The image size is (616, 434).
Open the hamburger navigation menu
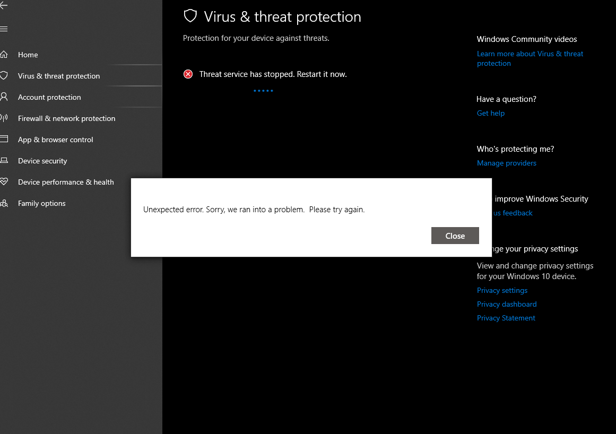coord(4,29)
